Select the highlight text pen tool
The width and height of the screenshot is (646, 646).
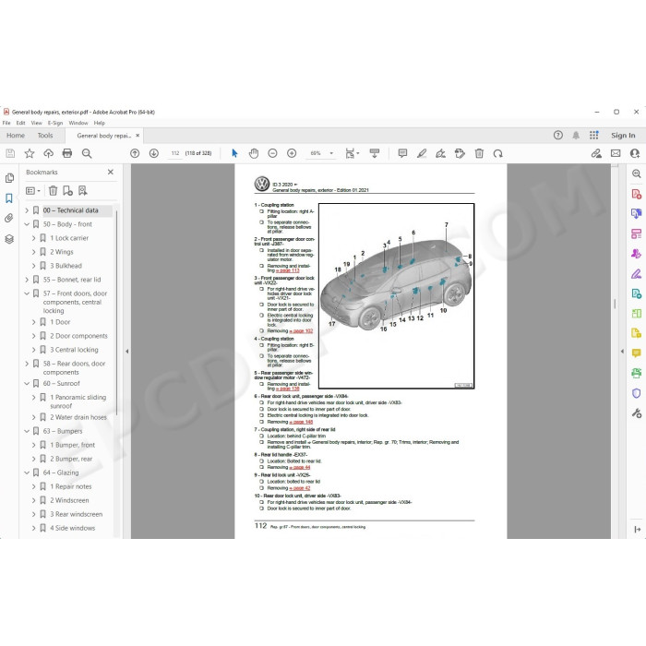pos(422,153)
